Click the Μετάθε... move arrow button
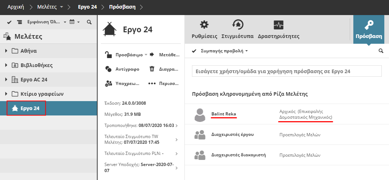Image resolution: width=389 pixels, height=180 pixels. (164, 55)
